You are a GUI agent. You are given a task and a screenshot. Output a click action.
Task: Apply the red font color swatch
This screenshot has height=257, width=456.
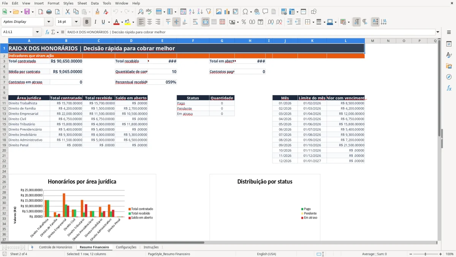tap(117, 22)
